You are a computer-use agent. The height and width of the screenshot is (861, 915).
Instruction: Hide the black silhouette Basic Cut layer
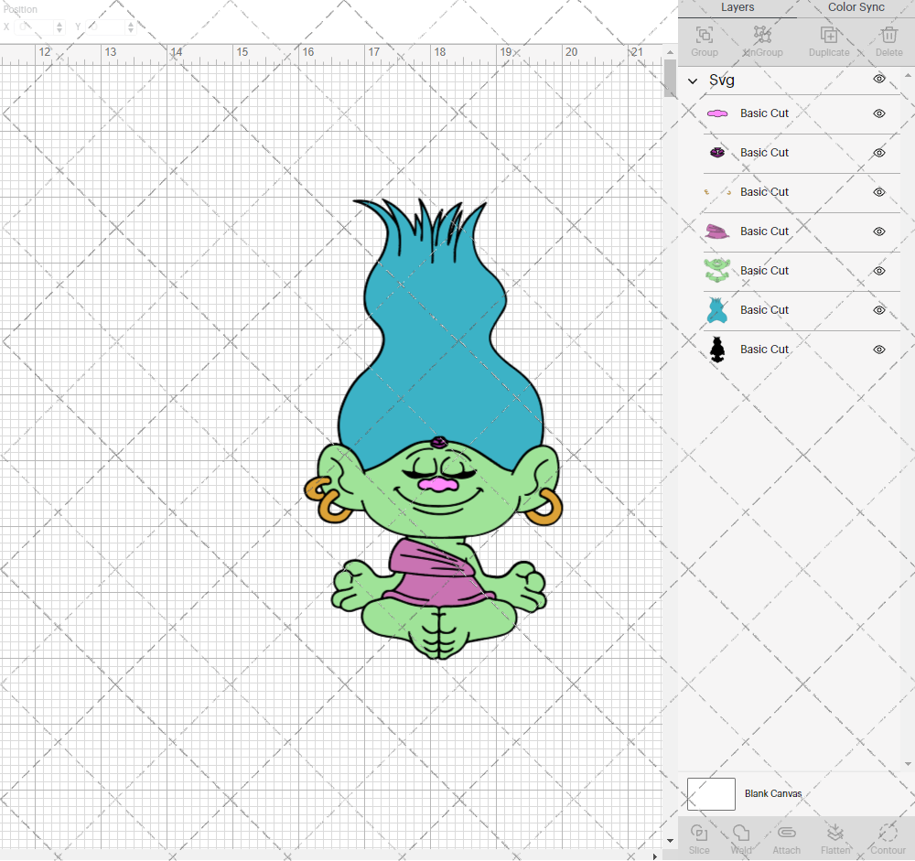click(878, 350)
